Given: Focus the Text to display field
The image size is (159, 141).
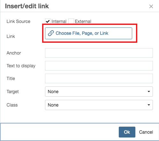Looking at the screenshot, I should pos(99,66).
